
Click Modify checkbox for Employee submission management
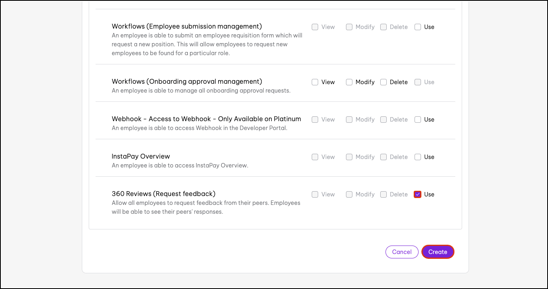(x=349, y=27)
